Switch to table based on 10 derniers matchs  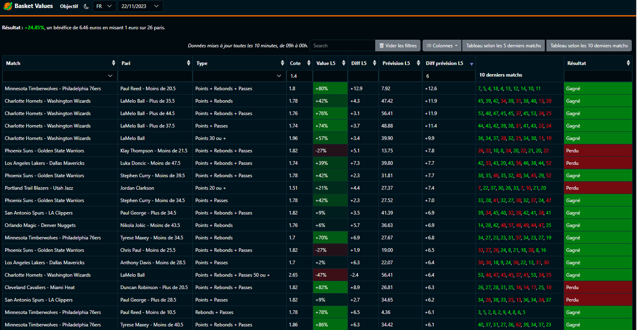[589, 46]
